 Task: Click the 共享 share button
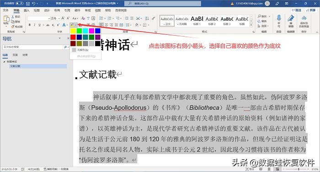tap(311, 10)
